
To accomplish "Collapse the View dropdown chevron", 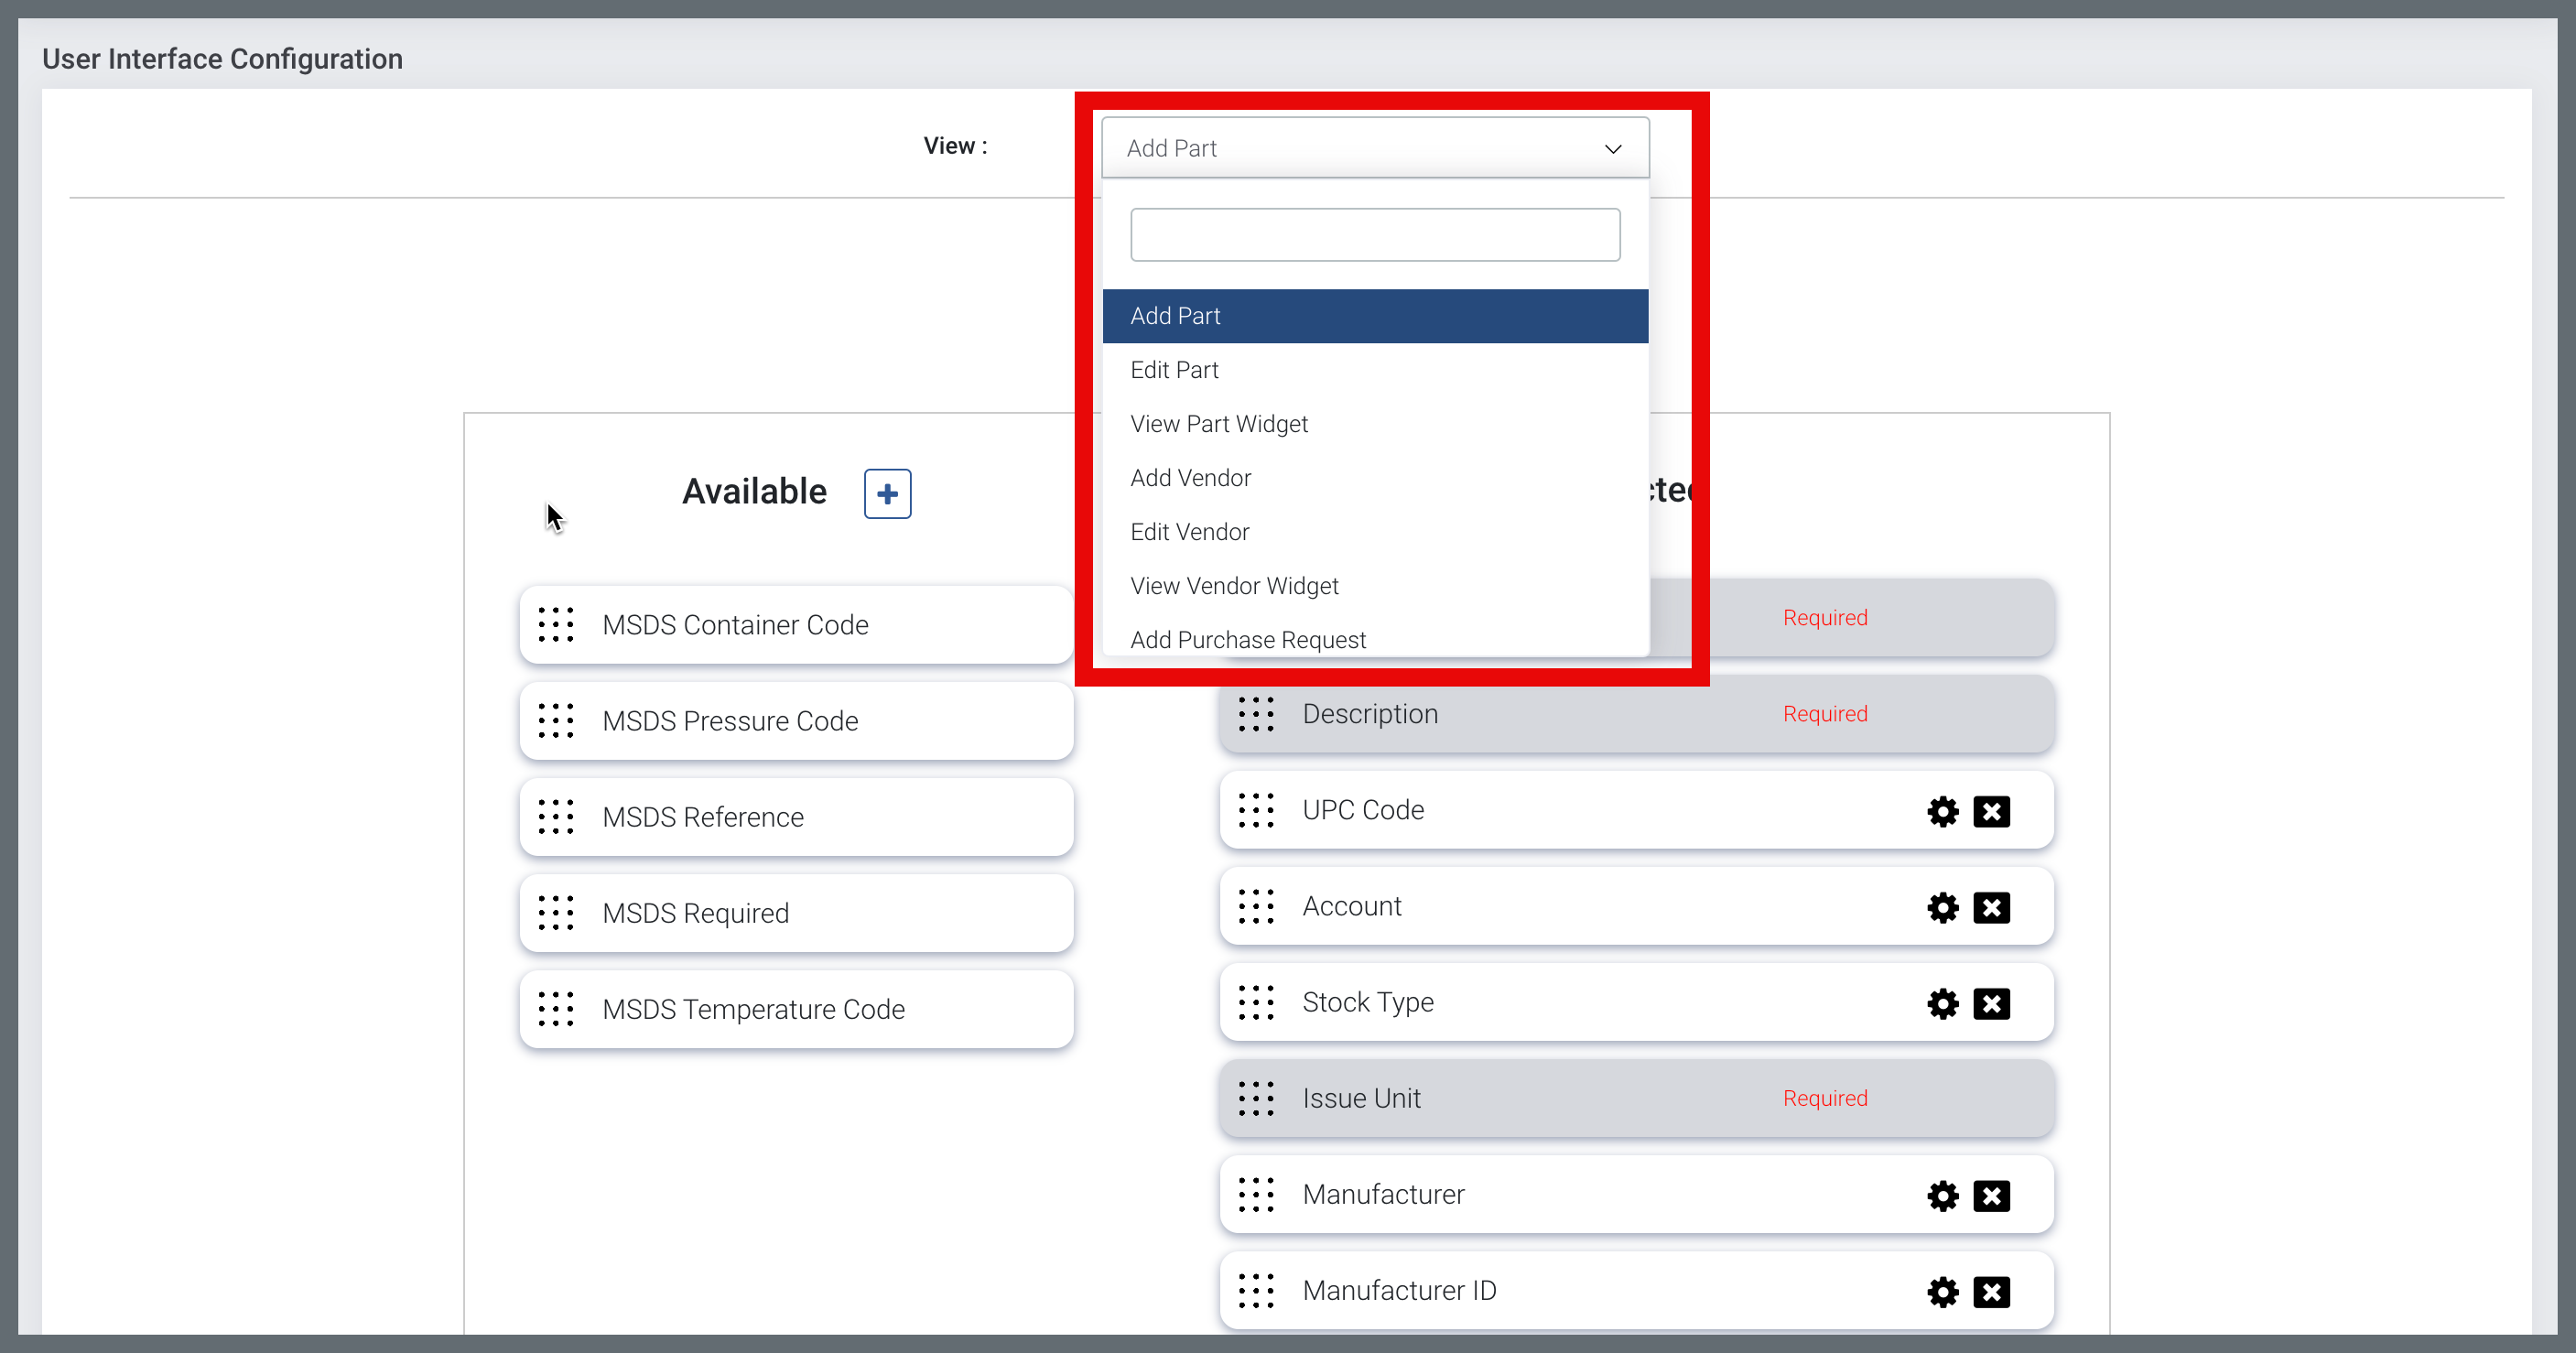I will (x=1612, y=149).
